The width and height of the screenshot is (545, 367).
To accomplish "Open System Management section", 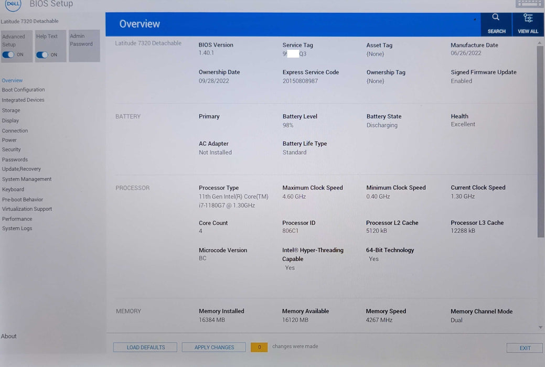I will [27, 179].
